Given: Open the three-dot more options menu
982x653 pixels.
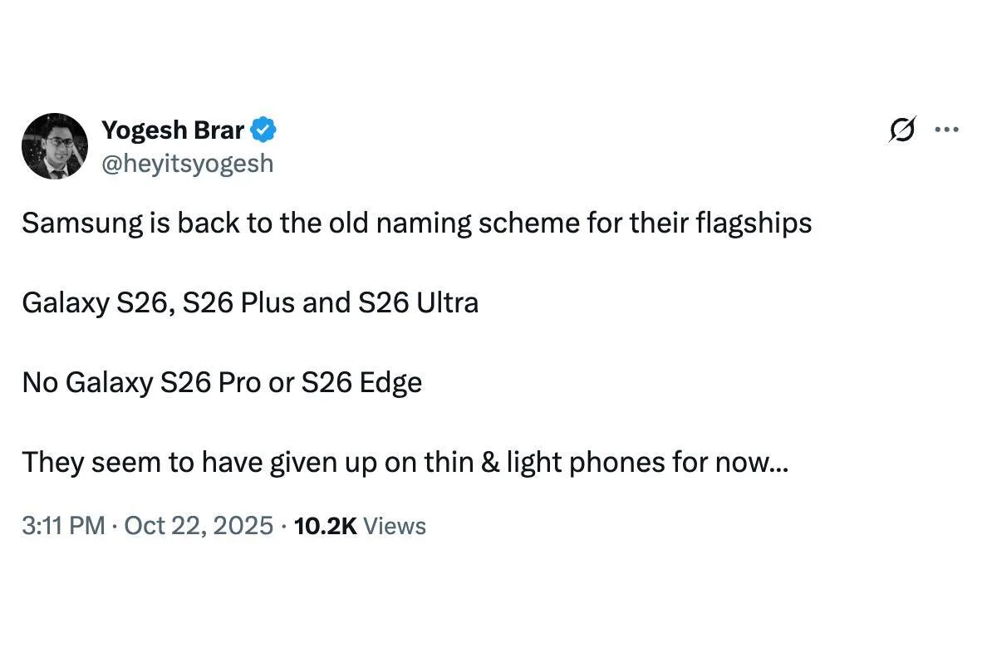Looking at the screenshot, I should point(947,130).
